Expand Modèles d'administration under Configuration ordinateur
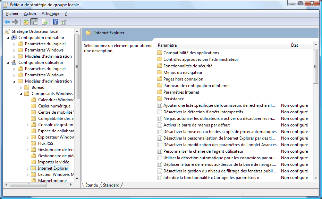322x199 pixels. [14, 56]
